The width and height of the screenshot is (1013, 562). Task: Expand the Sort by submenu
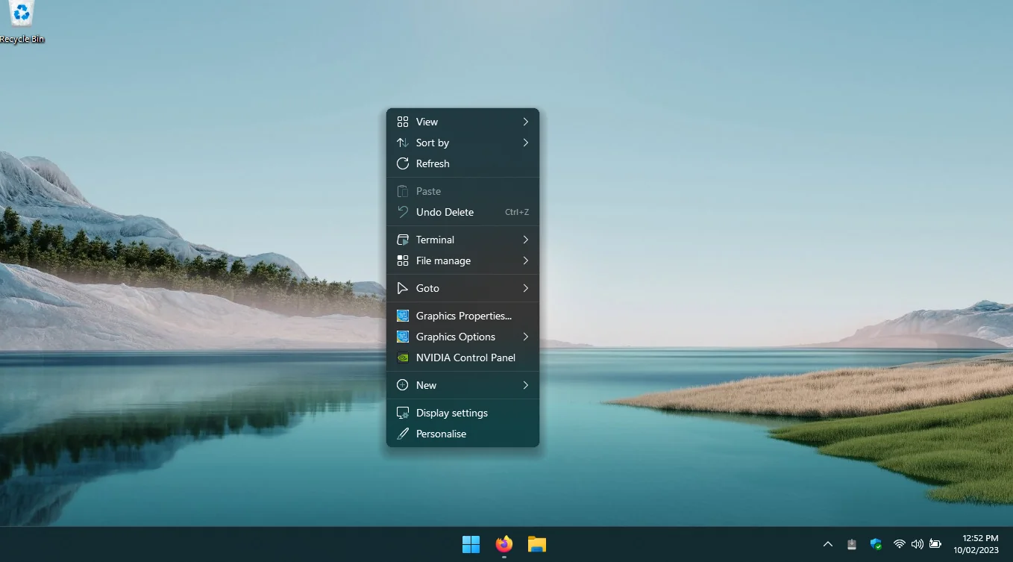click(x=462, y=143)
